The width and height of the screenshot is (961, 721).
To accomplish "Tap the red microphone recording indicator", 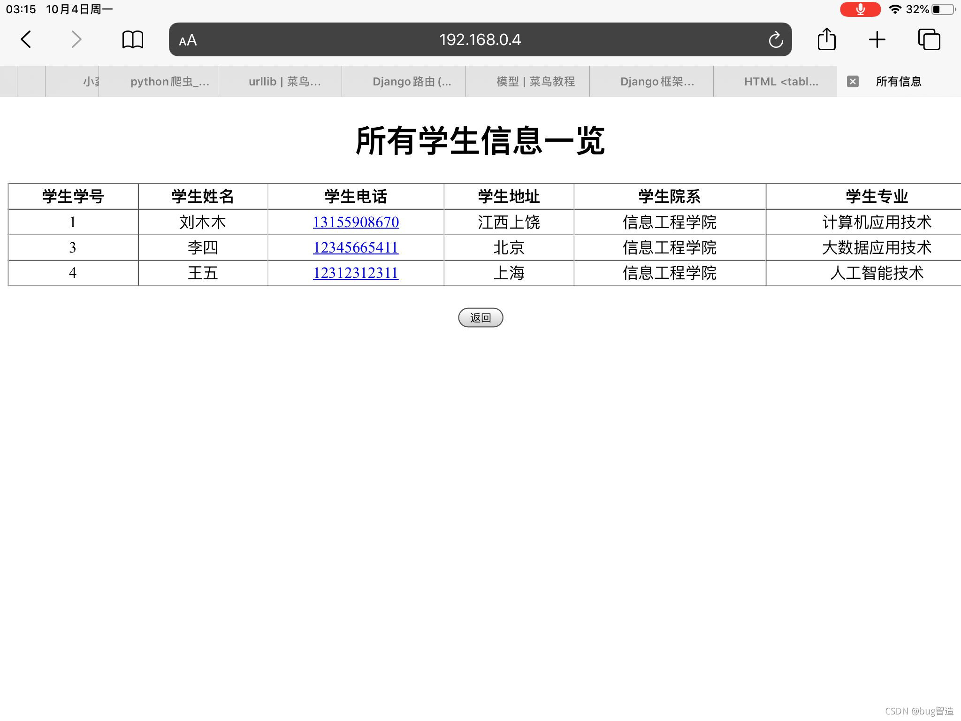I will 860,9.
